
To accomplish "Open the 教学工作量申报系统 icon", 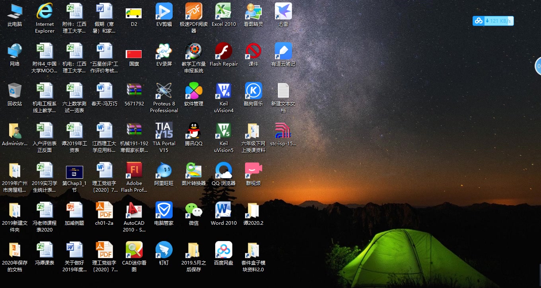I will [194, 51].
